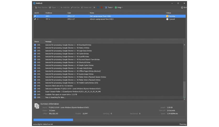Viewport: 219px width, 127px height.
Task: Click the HstEx application logo icon
Action: [34, 3]
